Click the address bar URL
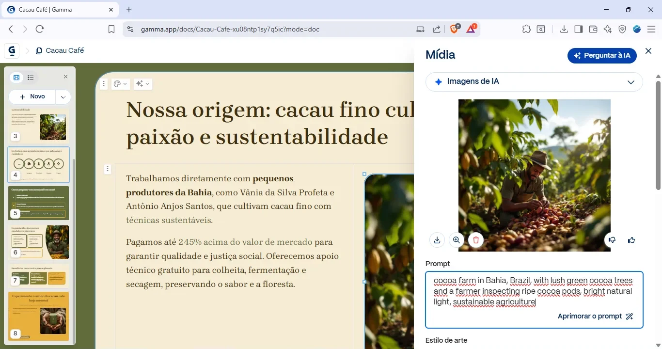This screenshot has width=662, height=349. tap(230, 29)
